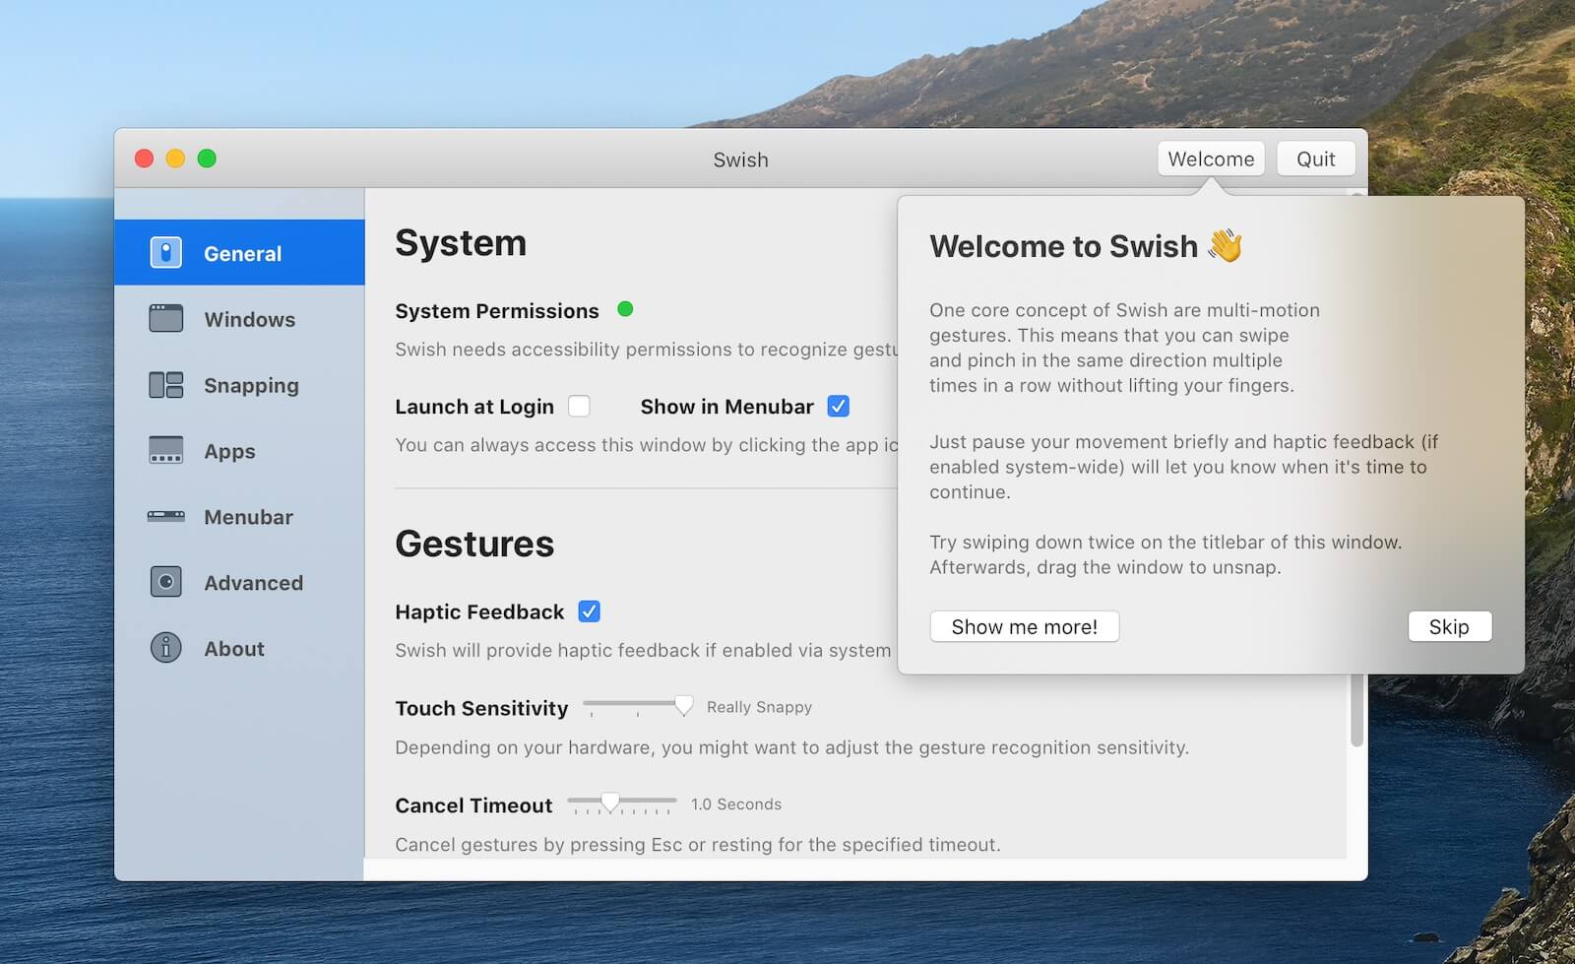Click the Really Snappy value text

tap(759, 707)
